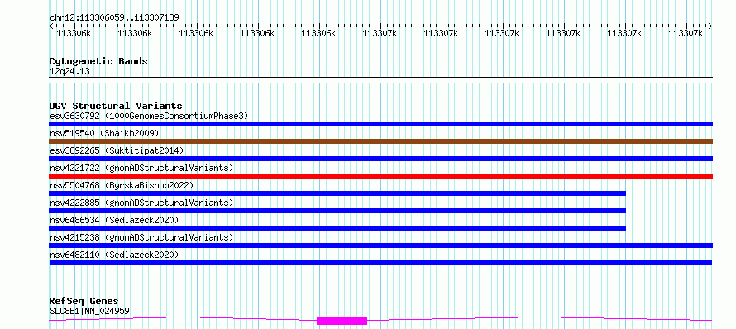This screenshot has width=736, height=329.
Task: Click the nsv6486534 Sedlazeck2020 variant bar
Action: point(337,228)
